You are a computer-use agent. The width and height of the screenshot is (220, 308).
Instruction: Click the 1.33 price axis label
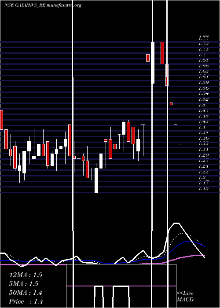(203, 144)
